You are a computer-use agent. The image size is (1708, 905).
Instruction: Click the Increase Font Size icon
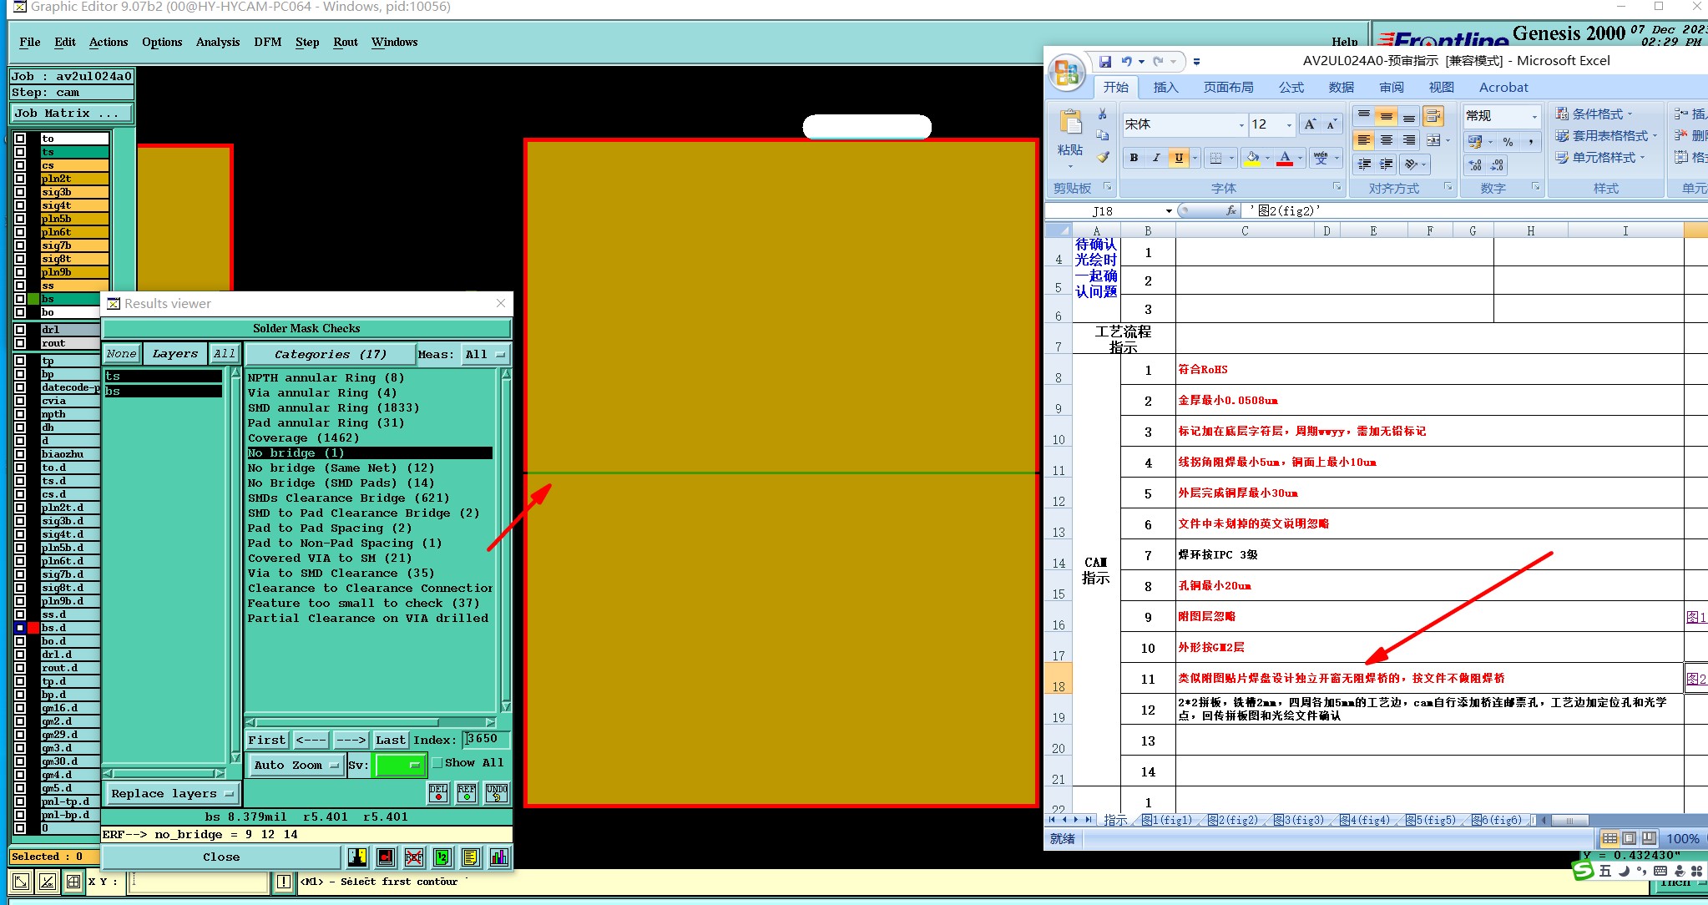coord(1310,124)
